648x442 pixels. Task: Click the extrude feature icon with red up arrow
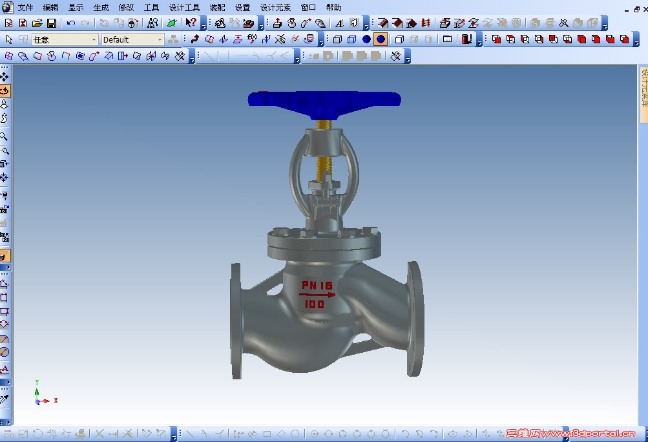tap(277, 23)
